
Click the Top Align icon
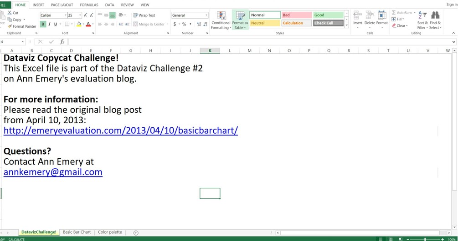pos(100,15)
